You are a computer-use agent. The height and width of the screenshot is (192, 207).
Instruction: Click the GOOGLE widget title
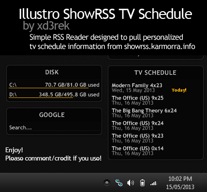[x=52, y=115]
